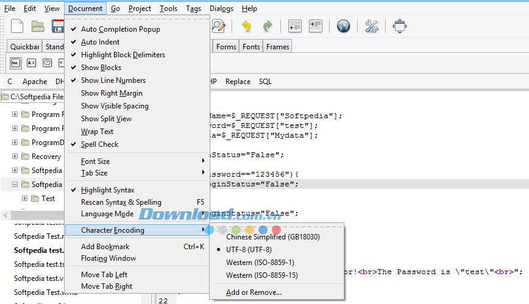The image size is (529, 304).
Task: Click the Preview in browser globe icon
Action: [x=343, y=26]
